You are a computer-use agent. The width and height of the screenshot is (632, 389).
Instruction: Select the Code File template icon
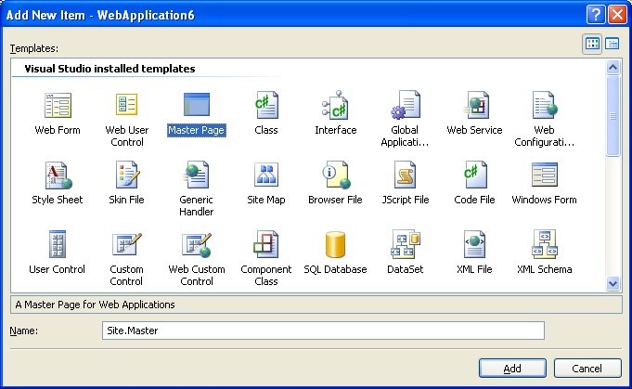(x=475, y=175)
